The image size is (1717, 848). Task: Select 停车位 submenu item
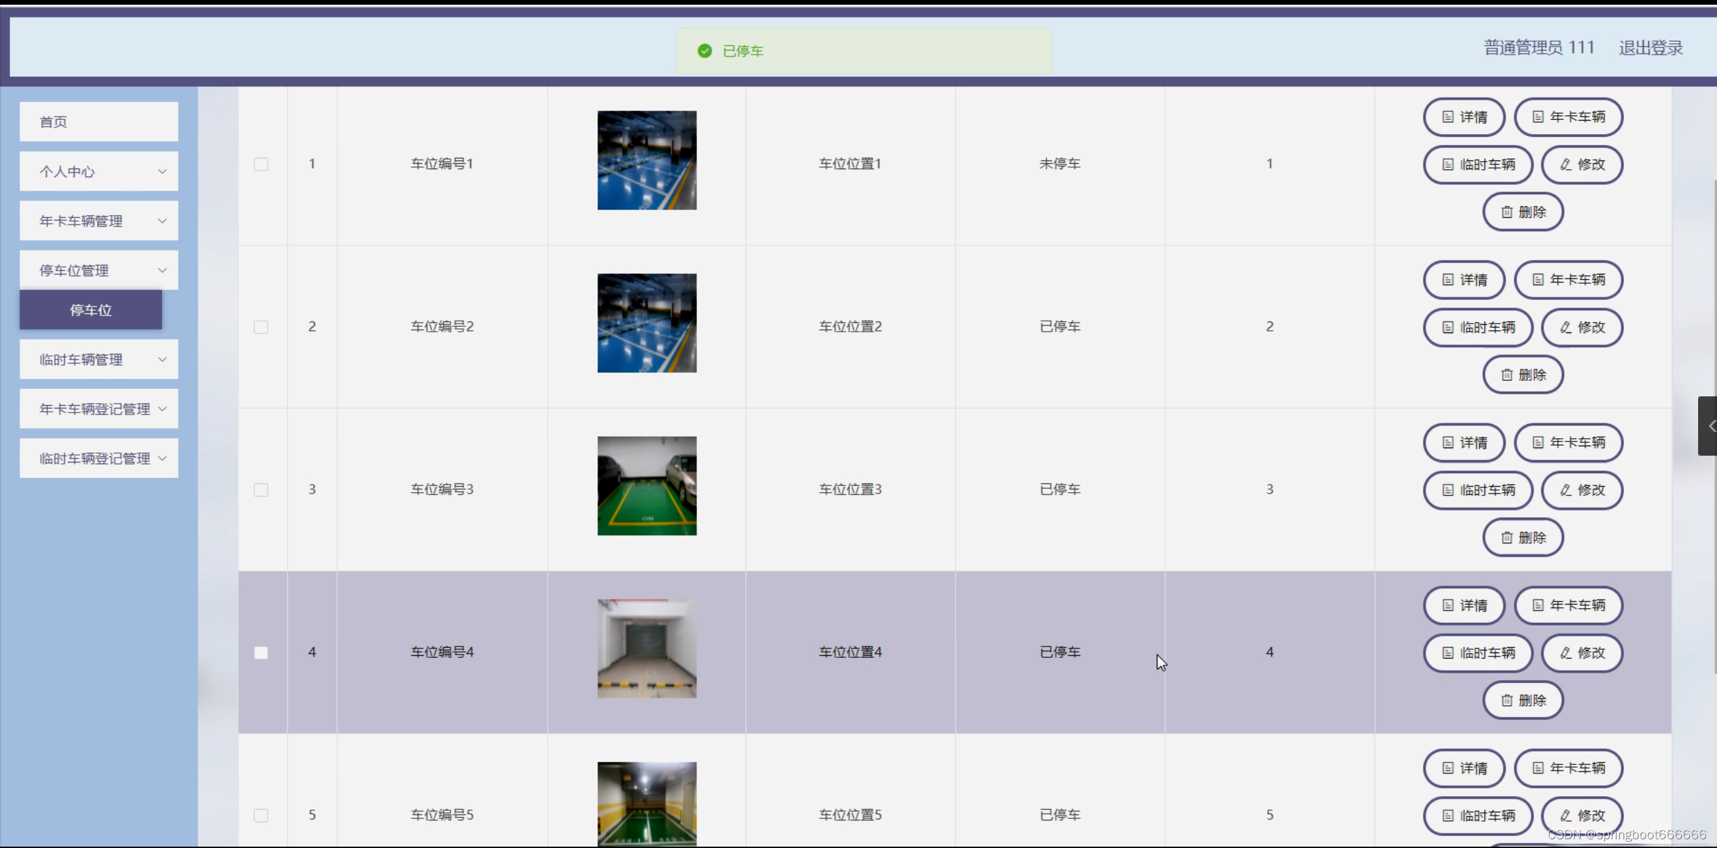[90, 310]
